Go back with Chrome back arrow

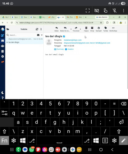[3, 22]
